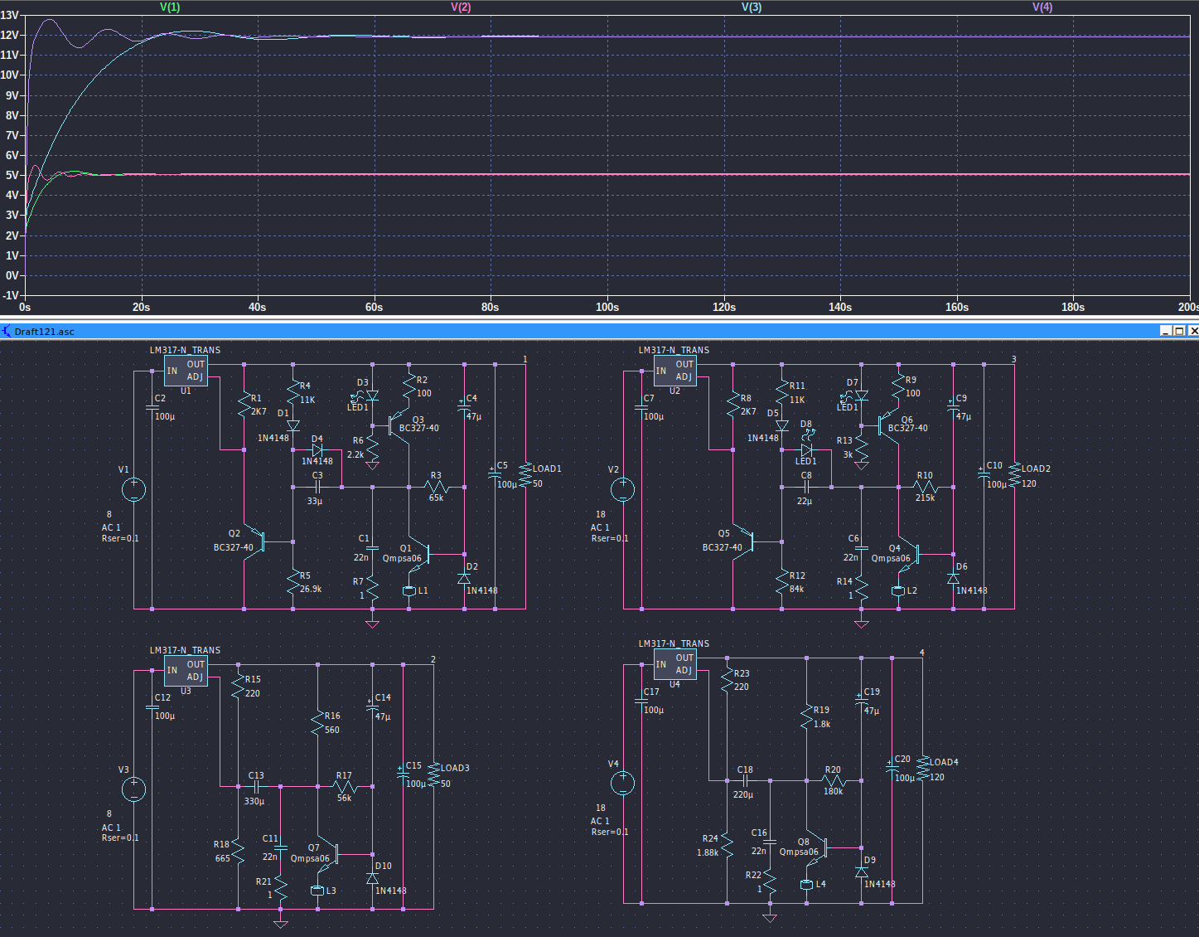The height and width of the screenshot is (937, 1199).
Task: Select the LOAD2 resistor symbol
Action: point(1014,476)
